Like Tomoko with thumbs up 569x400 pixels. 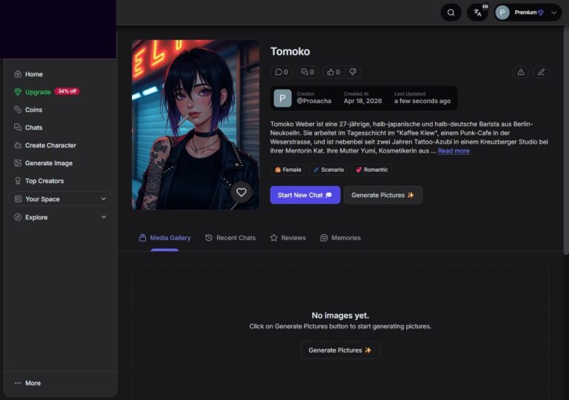333,72
